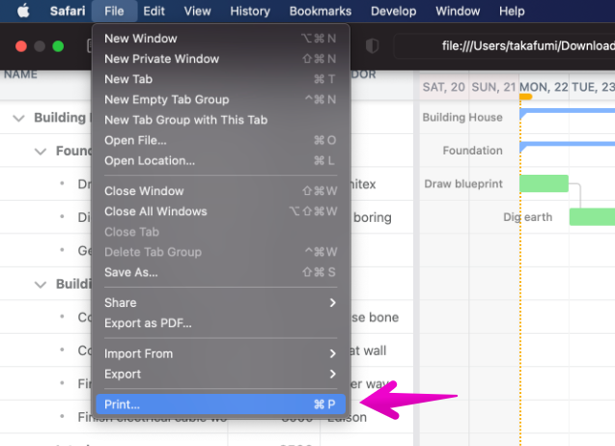
Task: Click the privacy report shield icon
Action: (x=373, y=45)
